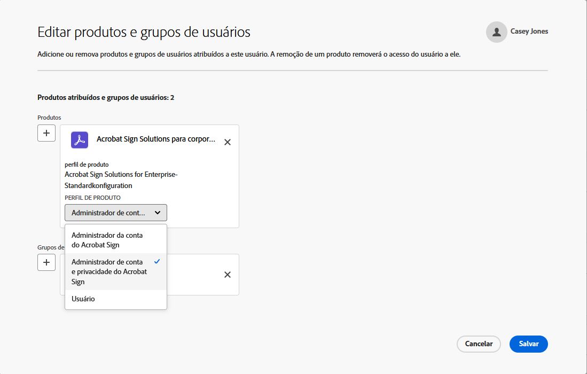Choose "Administrador de conta e privacidade" option
This screenshot has width=587, height=374.
pos(109,271)
